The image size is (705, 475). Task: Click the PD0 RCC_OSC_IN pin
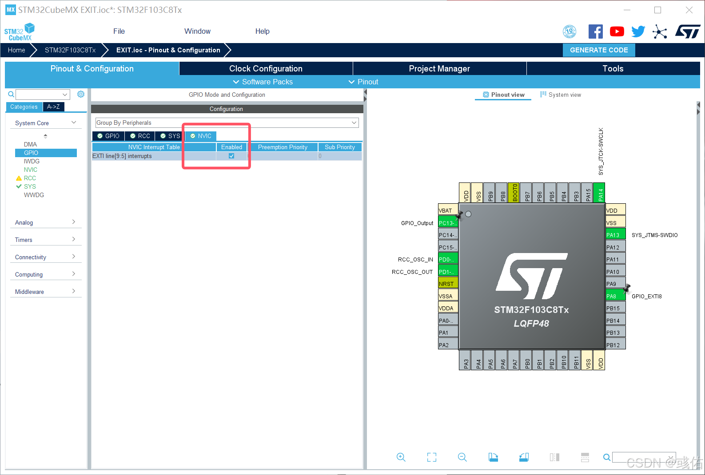click(448, 259)
